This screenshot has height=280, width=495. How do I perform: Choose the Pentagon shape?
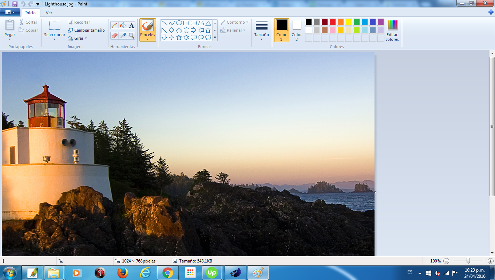(179, 30)
